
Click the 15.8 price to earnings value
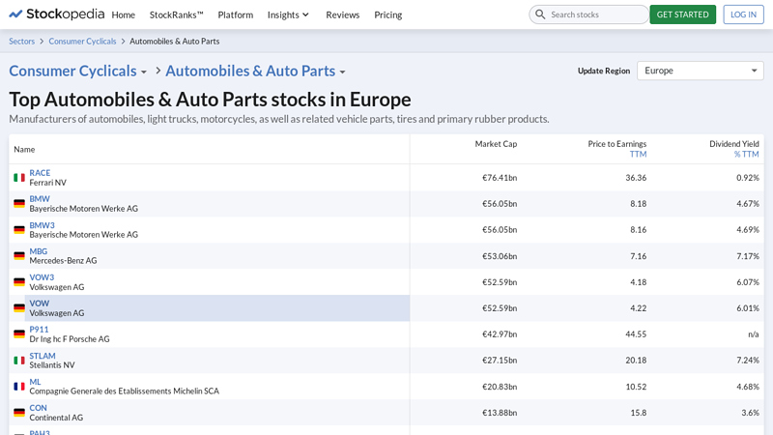[639, 413]
